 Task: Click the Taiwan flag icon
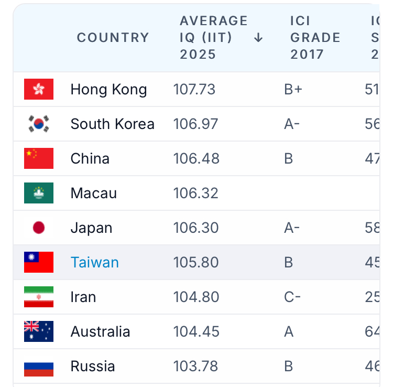[39, 262]
